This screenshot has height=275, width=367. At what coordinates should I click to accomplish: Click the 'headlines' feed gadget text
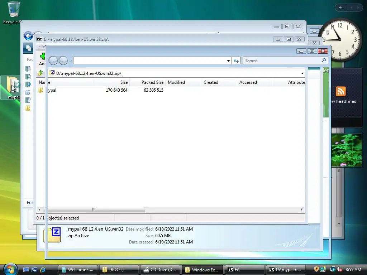click(346, 101)
